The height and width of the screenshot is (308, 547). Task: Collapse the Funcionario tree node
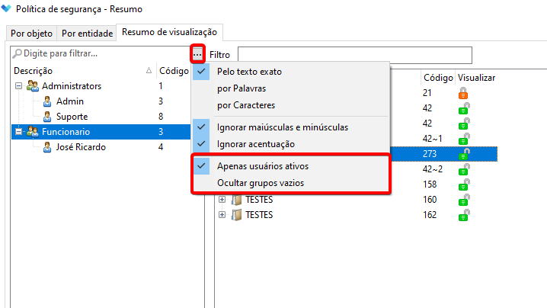18,132
